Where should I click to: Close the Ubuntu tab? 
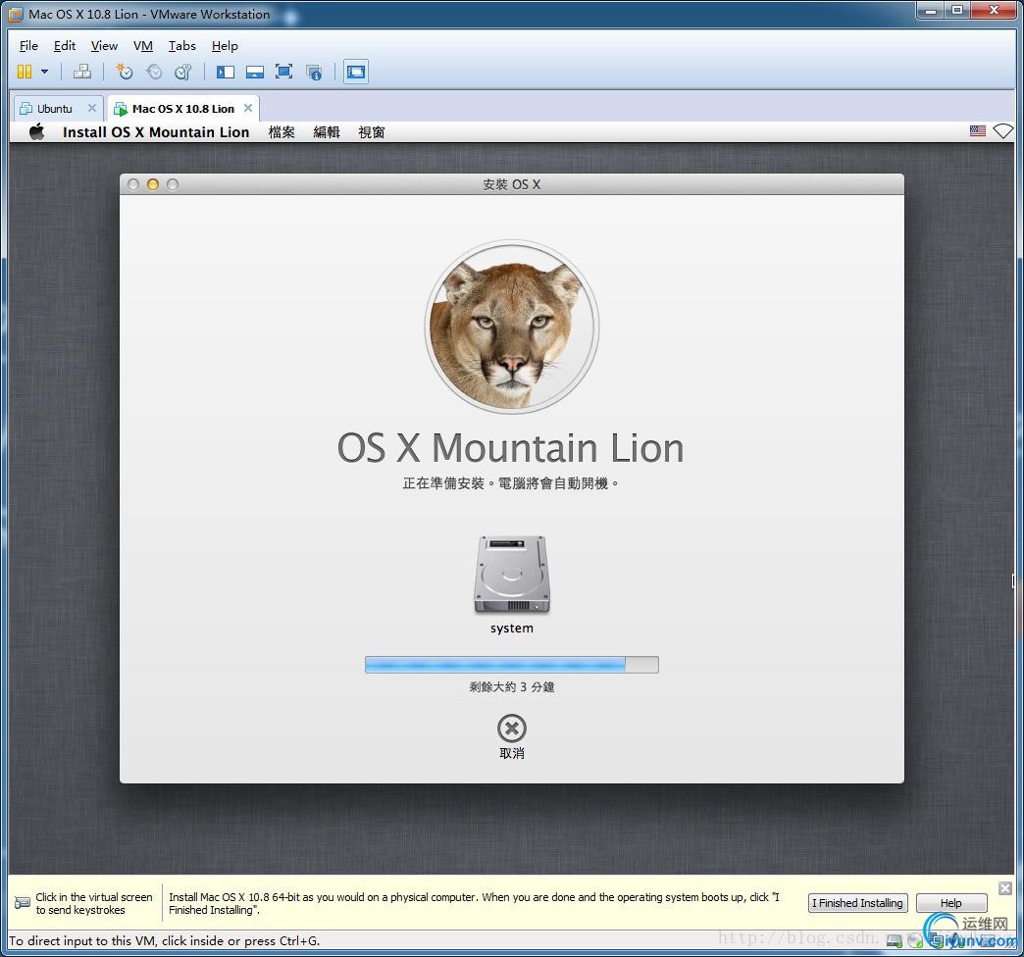click(92, 108)
